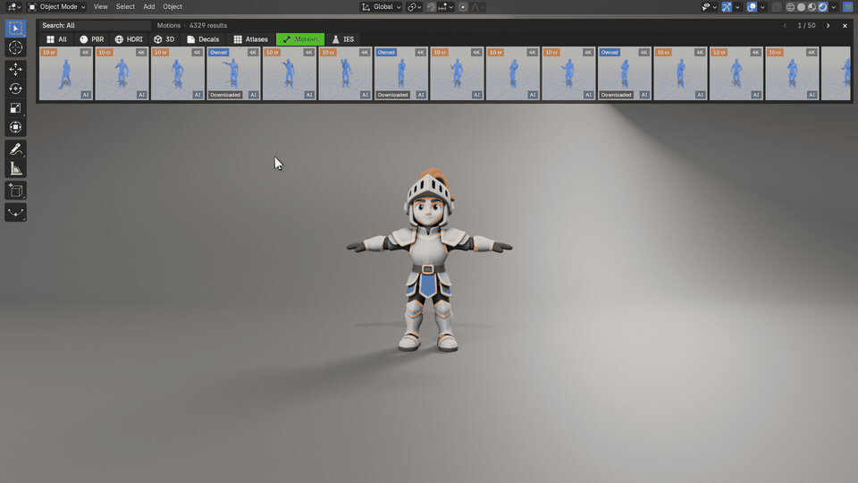The width and height of the screenshot is (858, 483).
Task: Toggle X-ray mode
Action: click(x=777, y=6)
